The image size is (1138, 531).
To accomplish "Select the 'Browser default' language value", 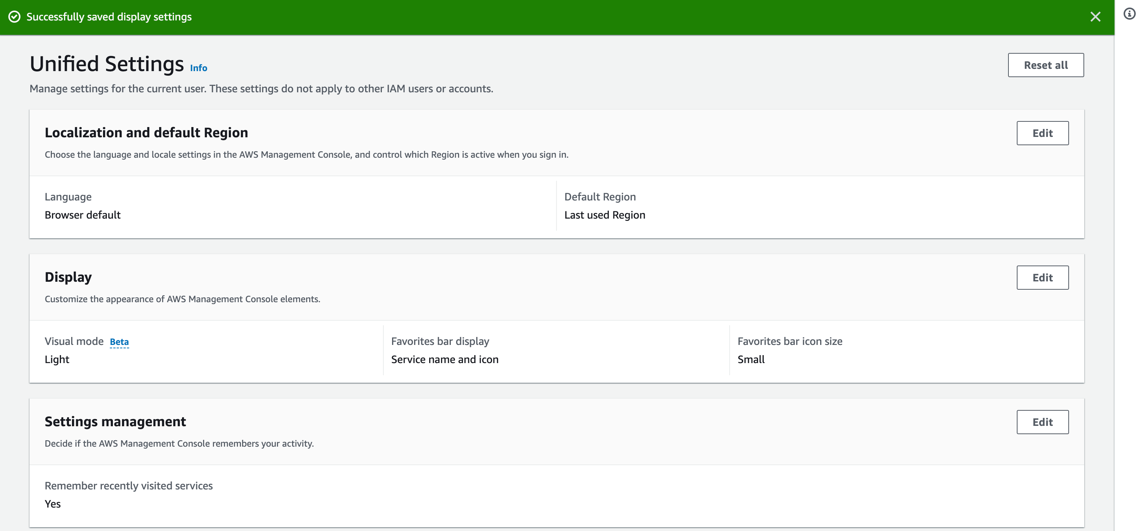I will (x=83, y=215).
